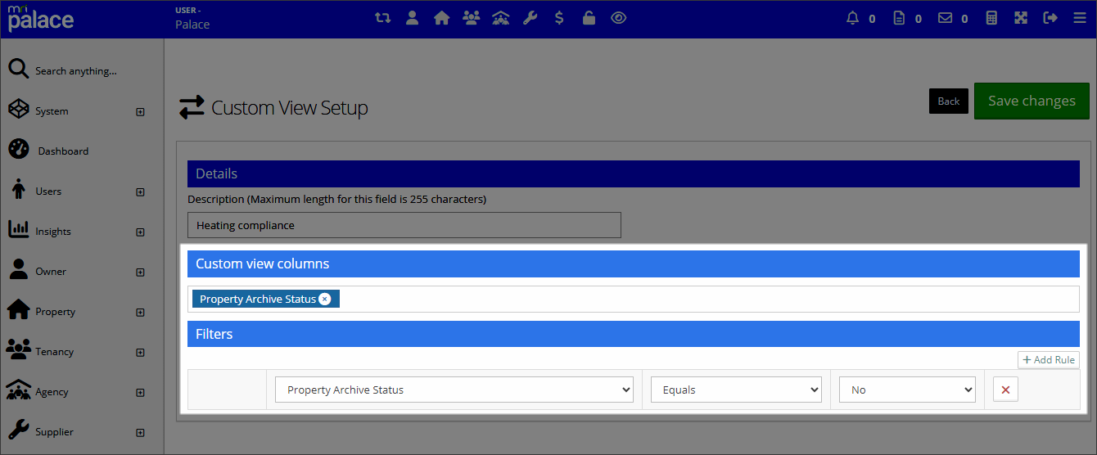
Task: Click Add Rule button
Action: pyautogui.click(x=1049, y=360)
